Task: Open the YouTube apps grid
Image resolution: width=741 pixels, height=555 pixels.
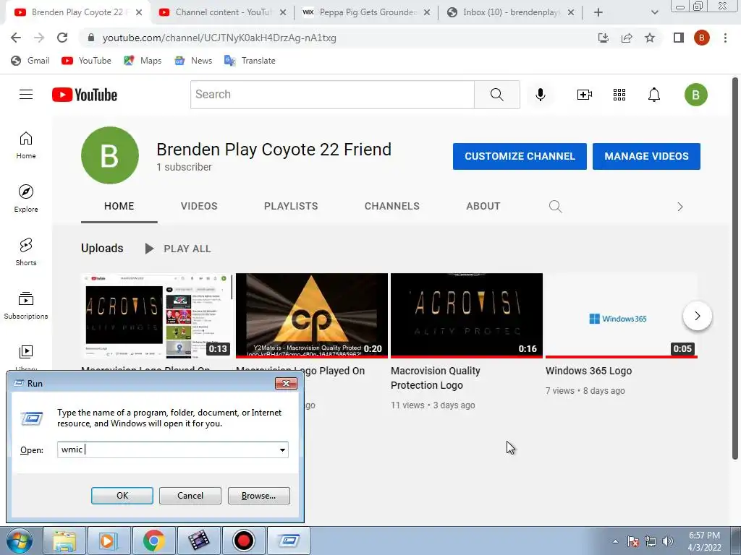Action: click(619, 95)
